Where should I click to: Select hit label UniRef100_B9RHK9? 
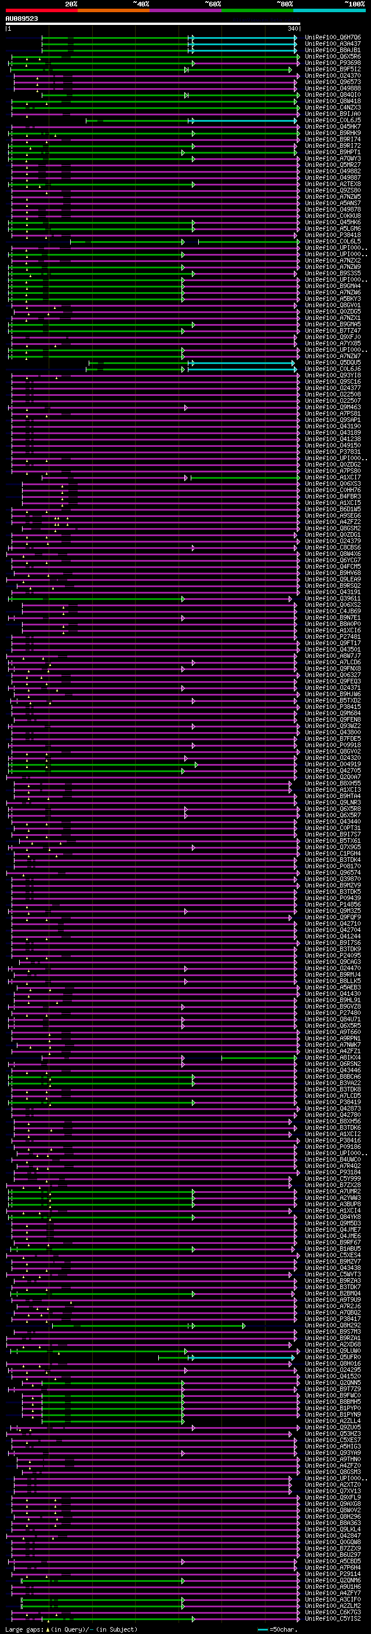(333, 133)
